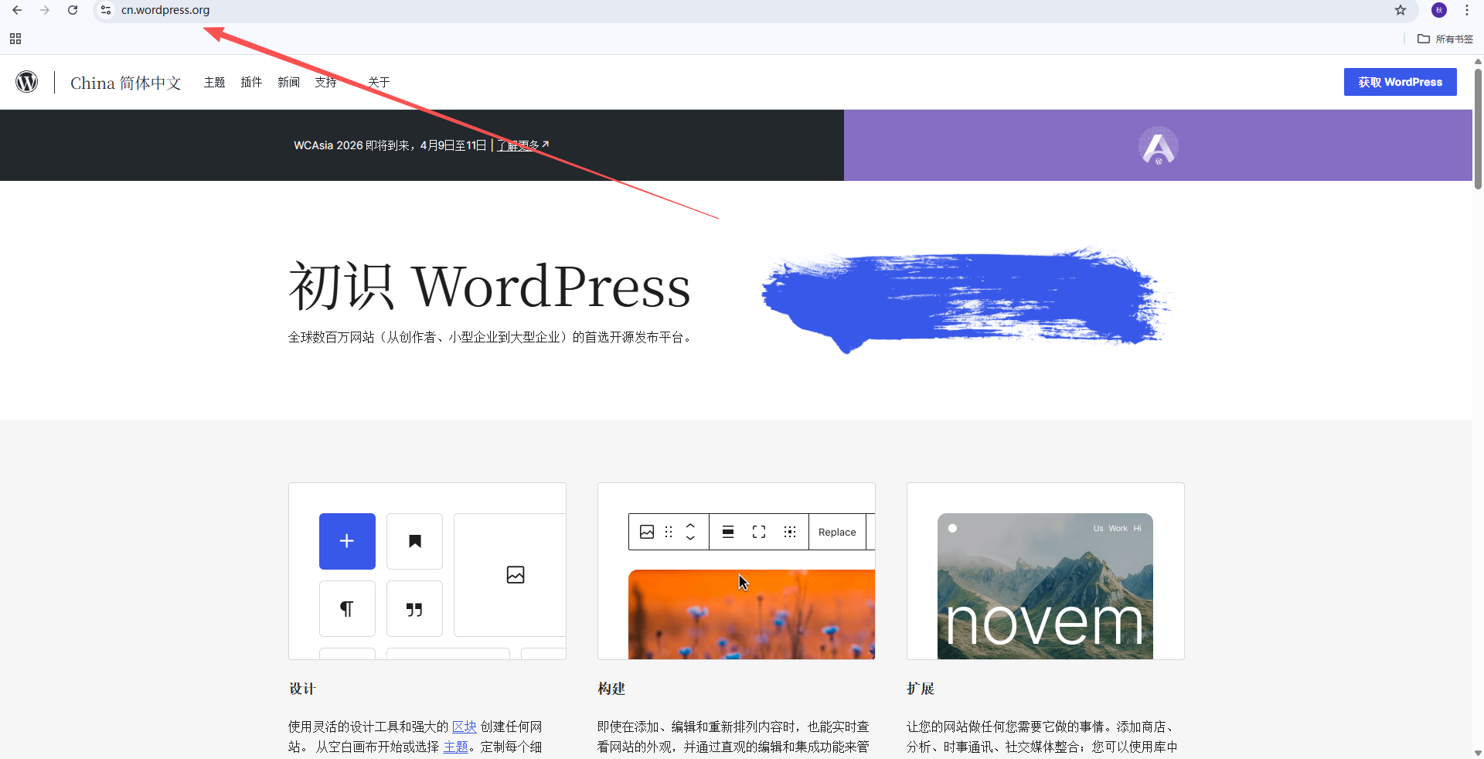Click the 获取 WordPress button
1484x759 pixels.
[x=1400, y=82]
